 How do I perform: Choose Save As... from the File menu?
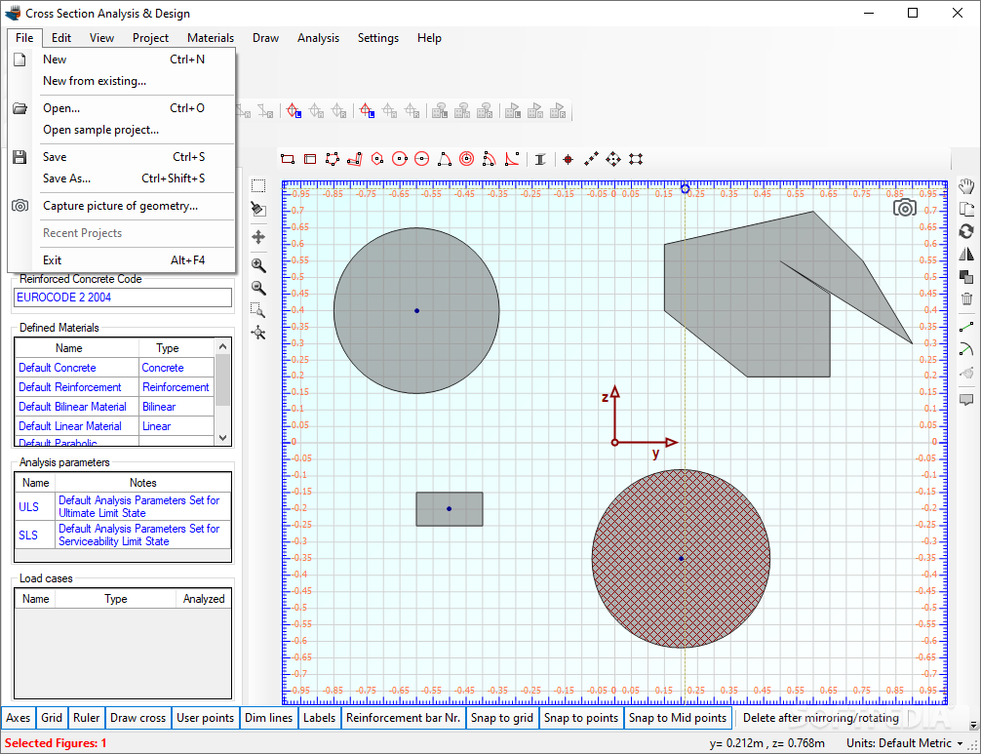(123, 179)
